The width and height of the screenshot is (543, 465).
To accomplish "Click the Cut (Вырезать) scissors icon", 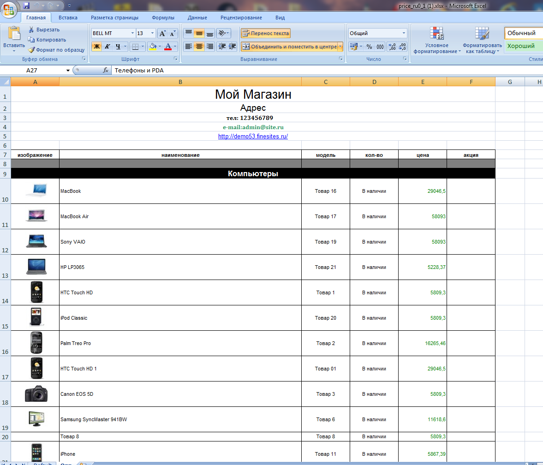I will [31, 30].
